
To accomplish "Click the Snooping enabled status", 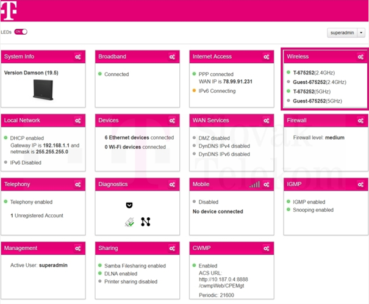I will [x=313, y=210].
